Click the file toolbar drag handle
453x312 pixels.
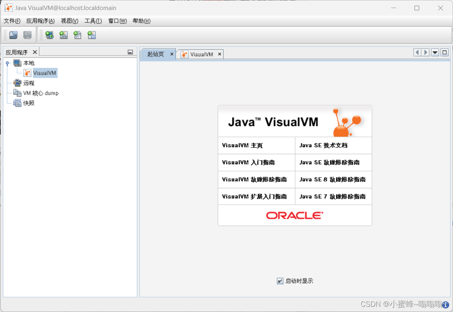(x=5, y=35)
